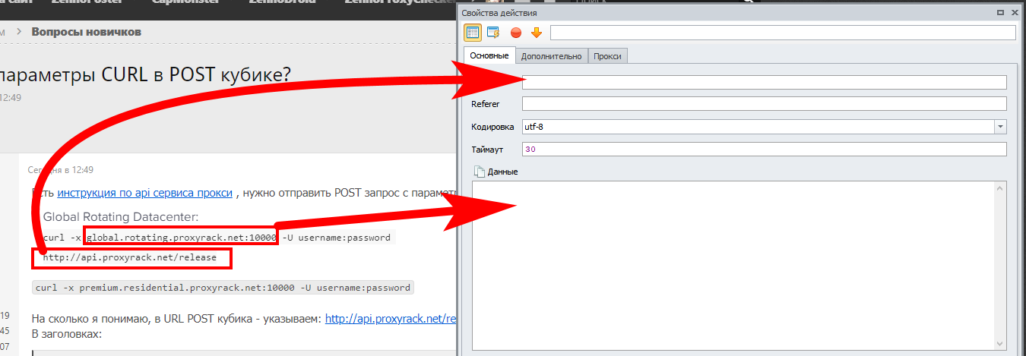Click the thread title about CURL параметры
Viewport: 1026px width, 356px height.
click(x=146, y=74)
